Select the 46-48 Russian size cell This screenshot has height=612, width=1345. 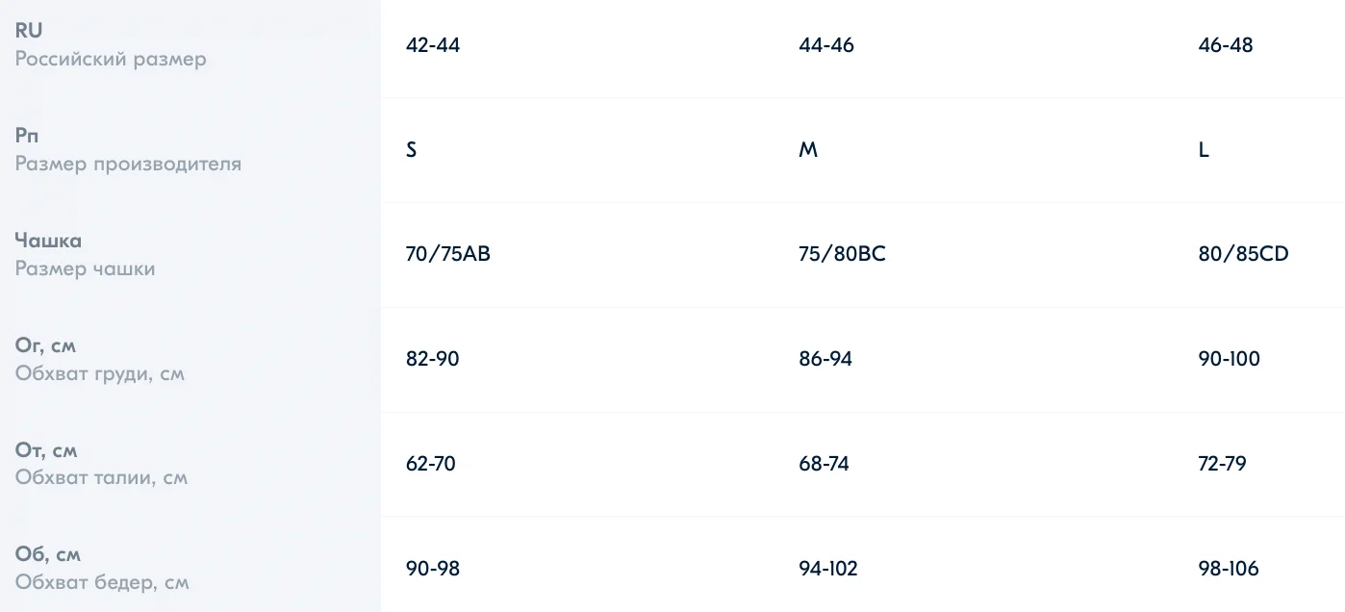click(1226, 45)
